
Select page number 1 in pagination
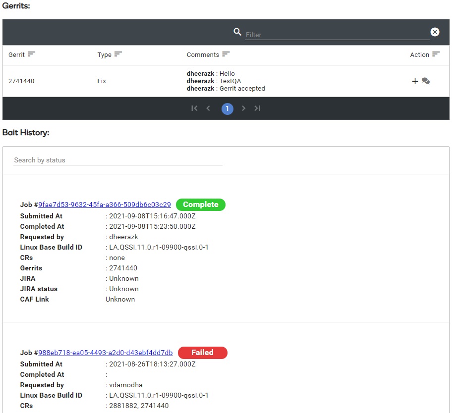pos(227,108)
